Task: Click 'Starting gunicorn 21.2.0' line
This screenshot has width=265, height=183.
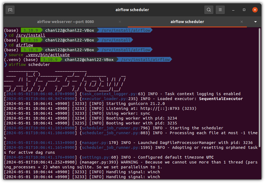Action: pyautogui.click(x=136, y=104)
